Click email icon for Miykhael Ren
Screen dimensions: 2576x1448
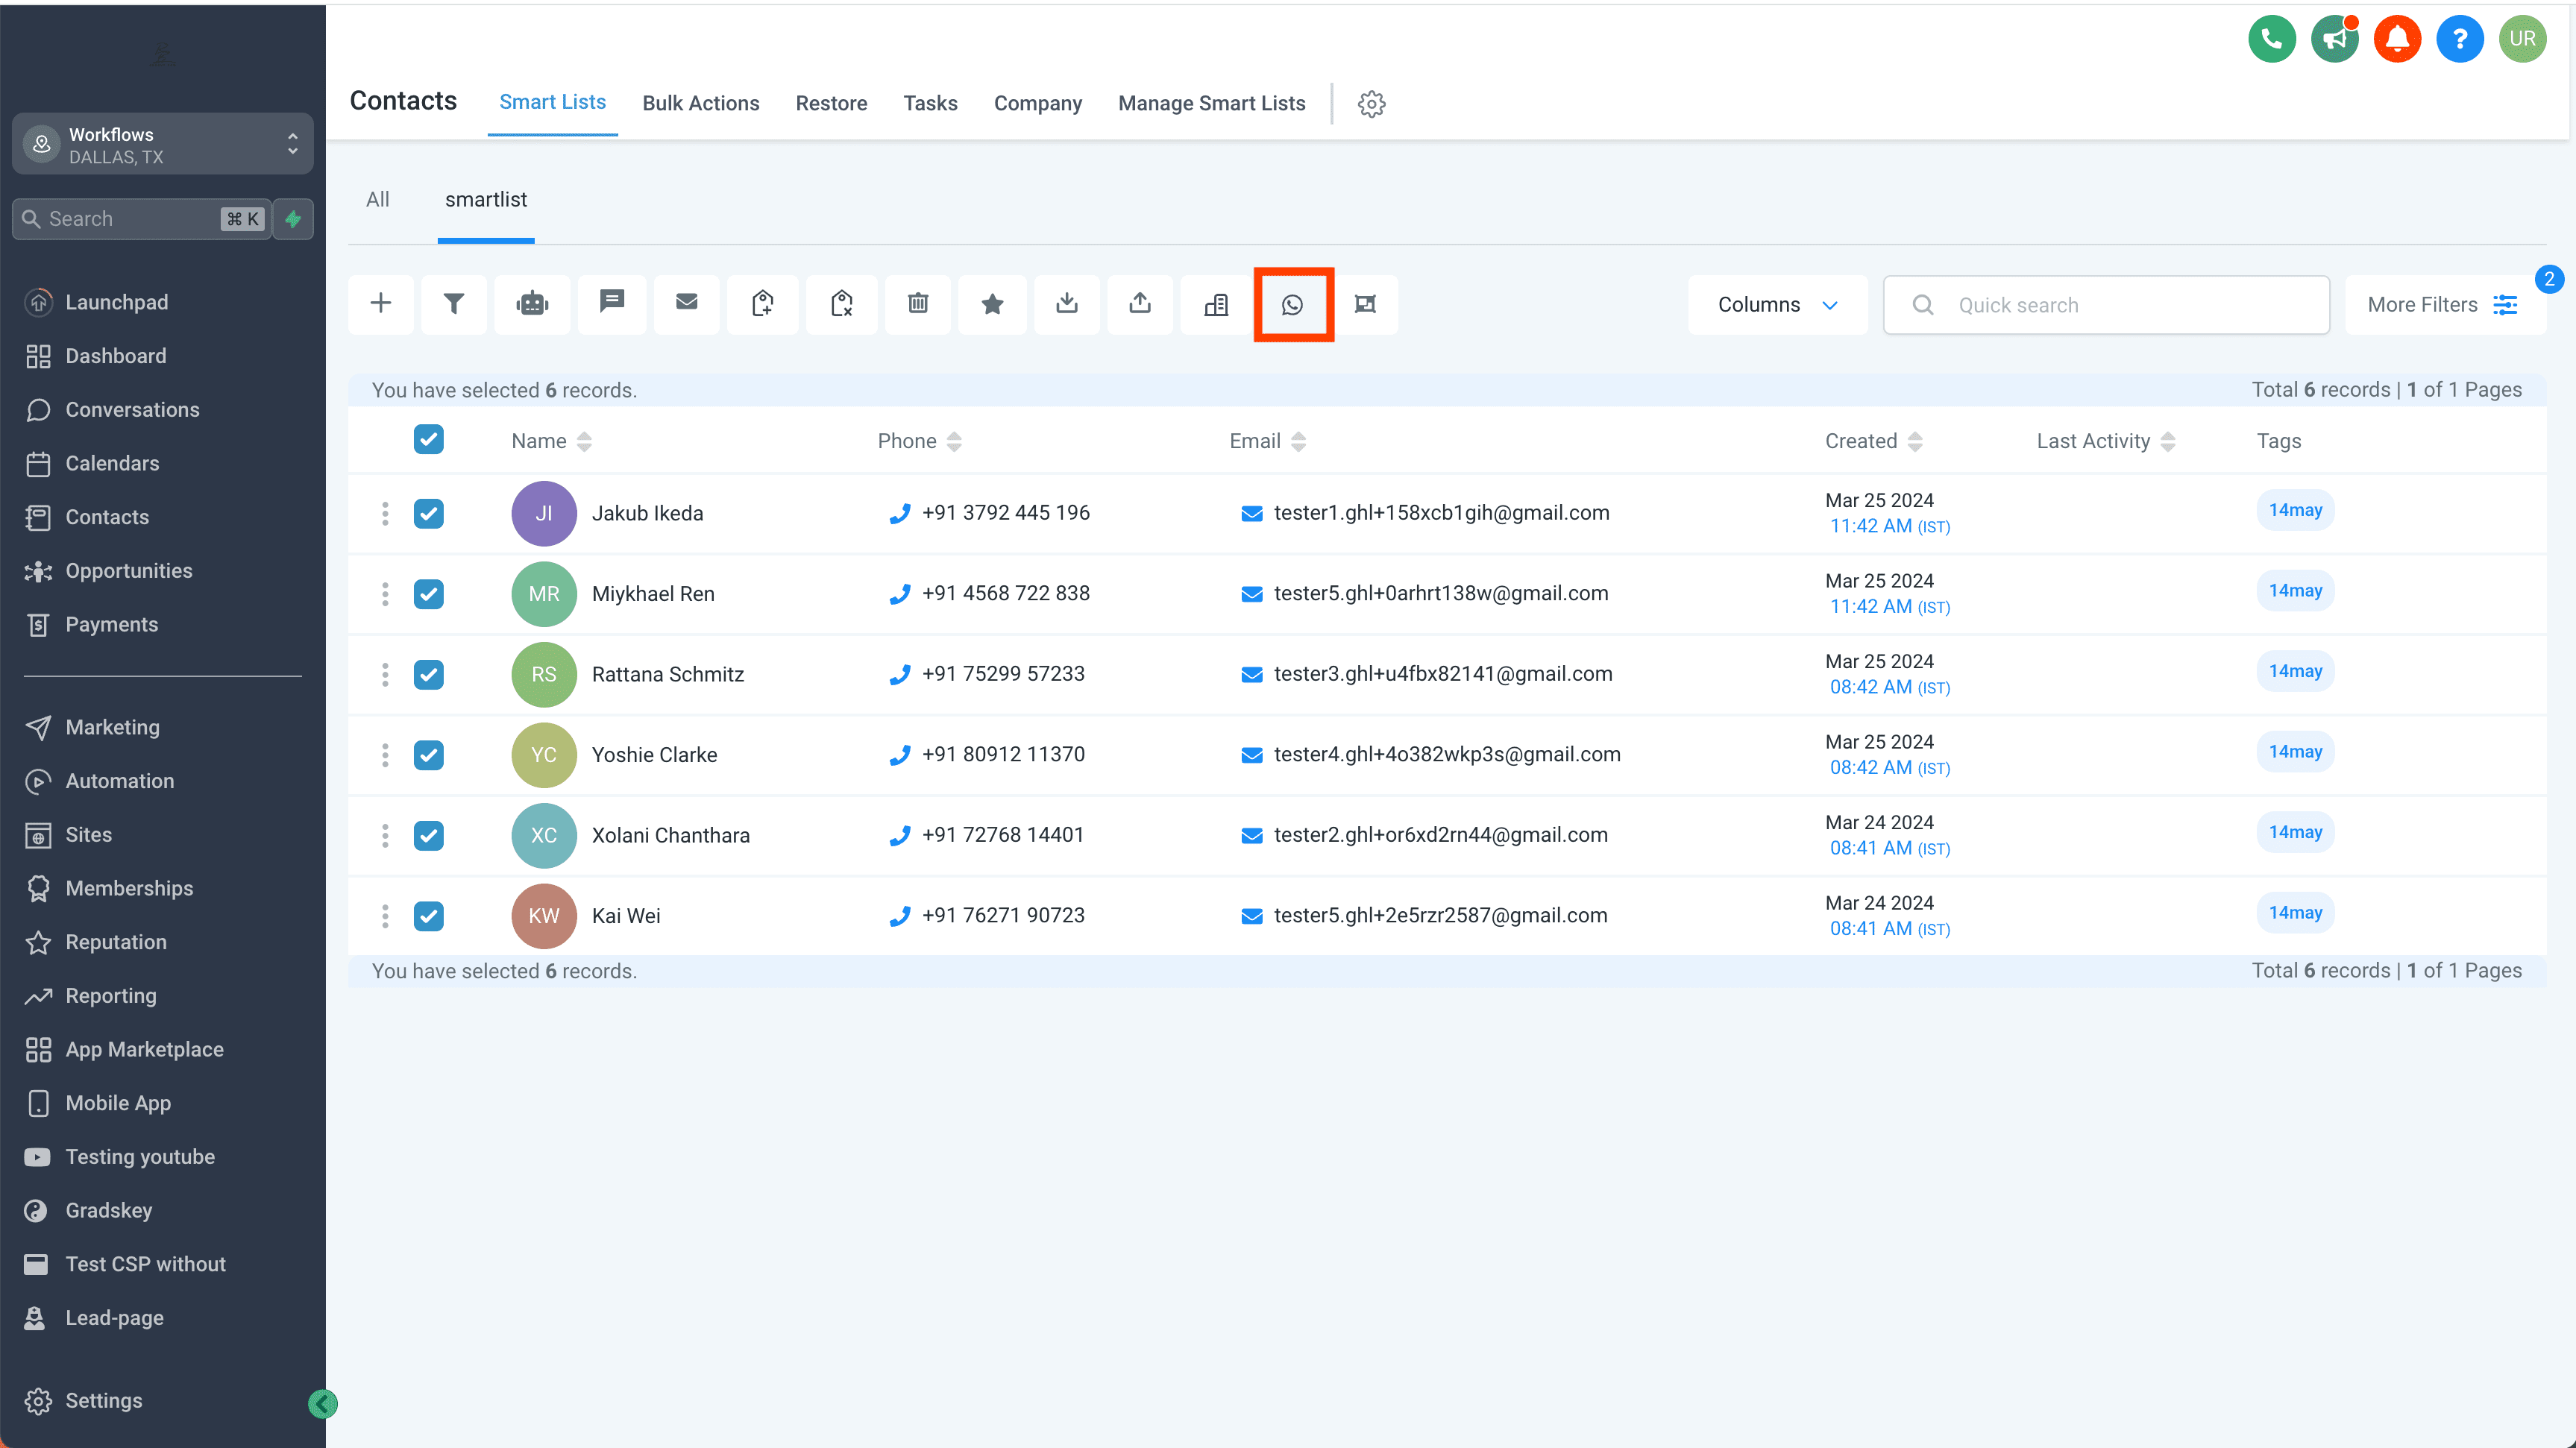click(x=1251, y=594)
